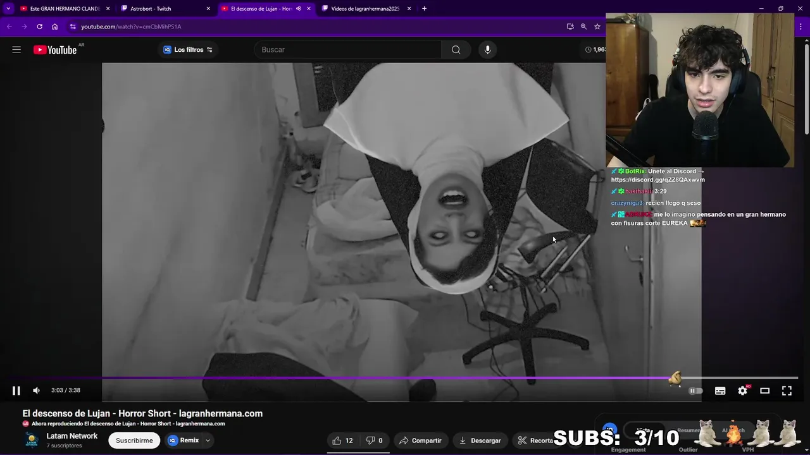810x455 pixels.
Task: Click the BotRix username in chat
Action: click(635, 171)
